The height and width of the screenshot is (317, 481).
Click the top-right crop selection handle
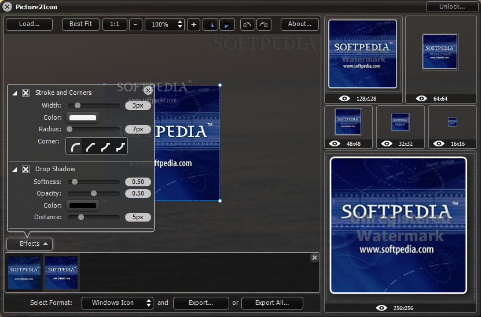tap(220, 85)
